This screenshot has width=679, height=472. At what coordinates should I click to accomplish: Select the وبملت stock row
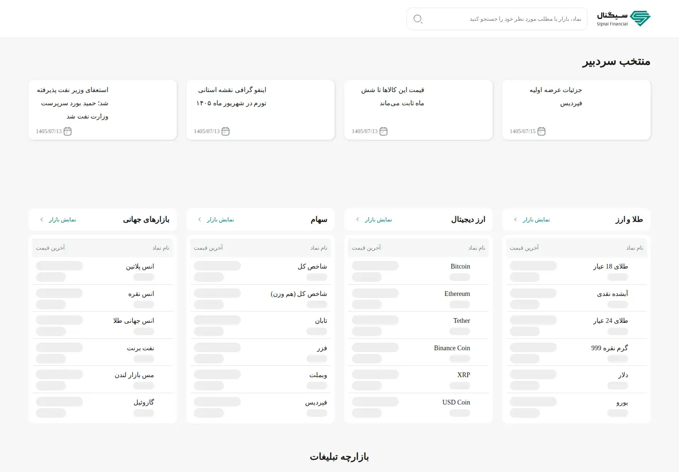point(260,379)
